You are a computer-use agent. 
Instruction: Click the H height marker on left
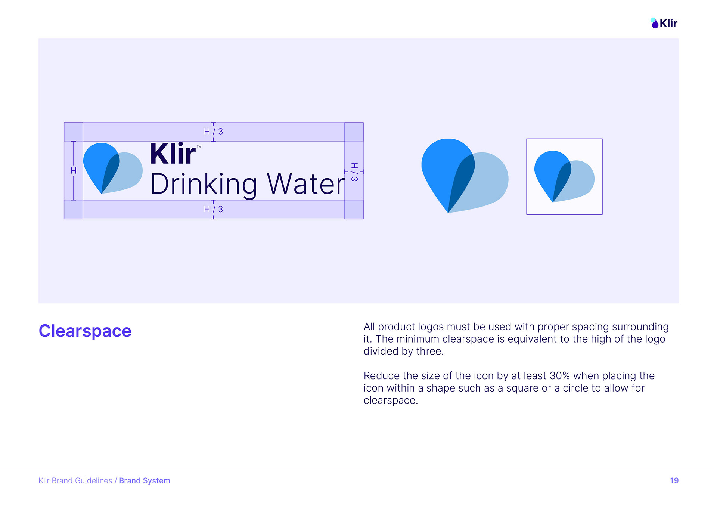click(74, 171)
